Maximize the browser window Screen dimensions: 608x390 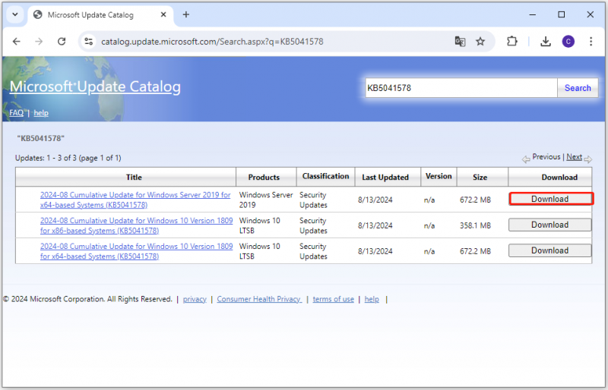point(561,14)
